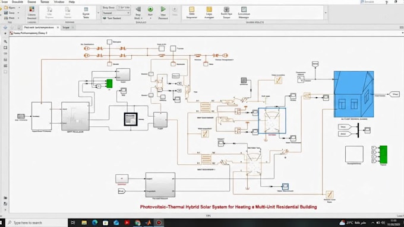Image resolution: width=404 pixels, height=227 pixels.
Task: Select the blue residential building house block
Action: tap(353, 94)
